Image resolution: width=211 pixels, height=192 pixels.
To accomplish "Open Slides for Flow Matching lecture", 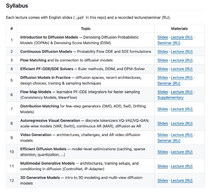I will [x=162, y=60].
